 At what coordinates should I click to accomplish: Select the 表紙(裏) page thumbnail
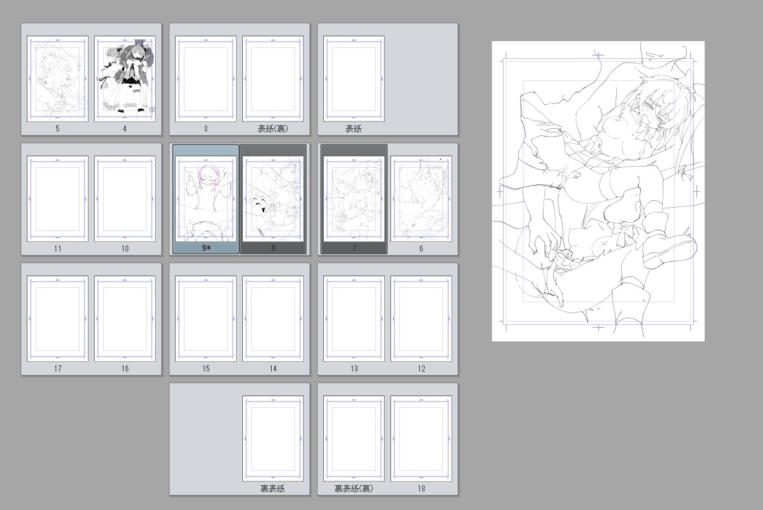pos(273,79)
